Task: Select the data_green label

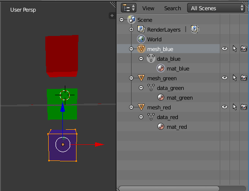Action: 171,88
